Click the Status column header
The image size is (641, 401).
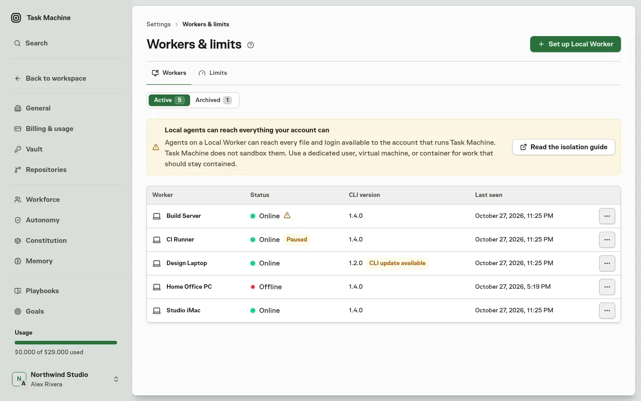pos(260,195)
